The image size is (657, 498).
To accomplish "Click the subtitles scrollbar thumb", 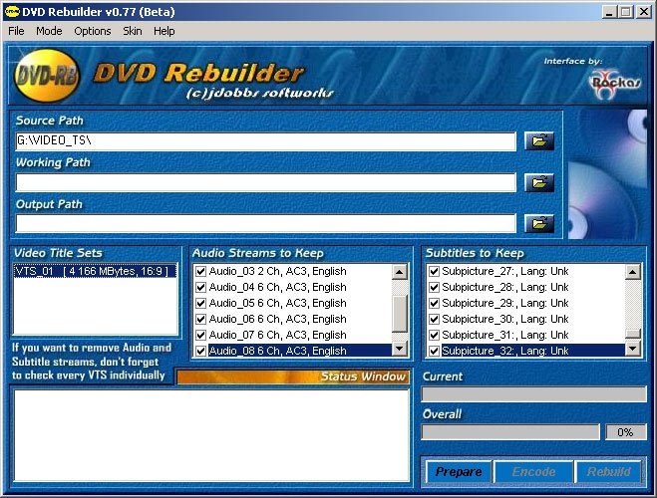I will [633, 334].
